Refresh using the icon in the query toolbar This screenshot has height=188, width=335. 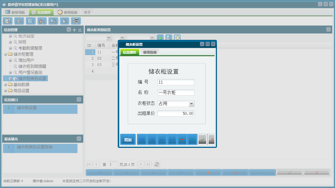[177, 37]
